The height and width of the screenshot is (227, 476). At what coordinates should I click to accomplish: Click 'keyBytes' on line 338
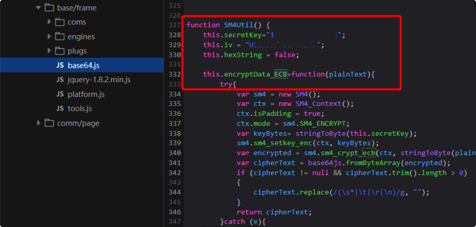click(x=270, y=133)
